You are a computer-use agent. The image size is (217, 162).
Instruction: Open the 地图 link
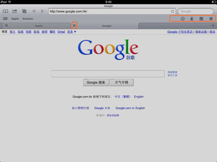point(29,32)
